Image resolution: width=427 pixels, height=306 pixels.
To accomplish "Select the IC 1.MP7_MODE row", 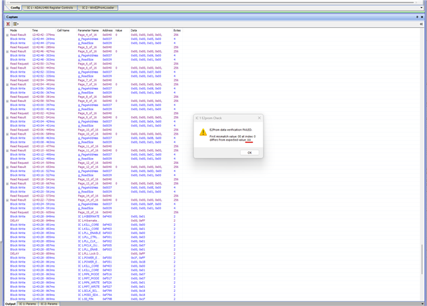I will tap(93, 278).
